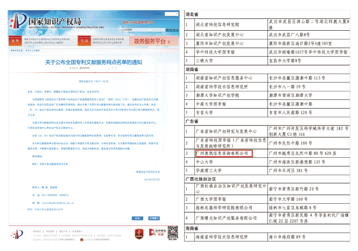358x251 pixels.
Task: Click the small footer CNIPA logo
Action: [17, 235]
